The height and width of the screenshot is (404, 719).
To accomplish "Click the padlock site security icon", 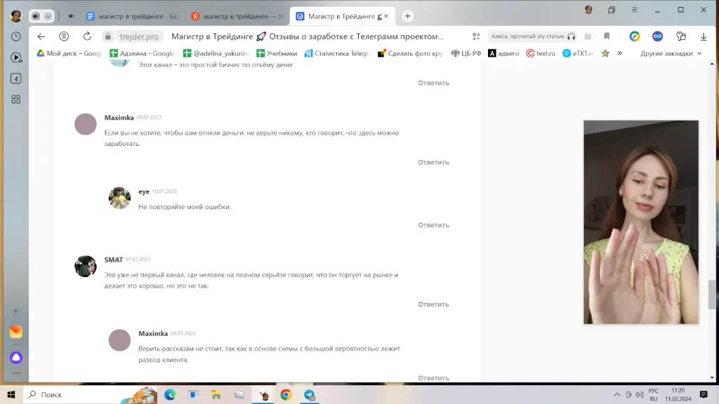I will tap(107, 36).
